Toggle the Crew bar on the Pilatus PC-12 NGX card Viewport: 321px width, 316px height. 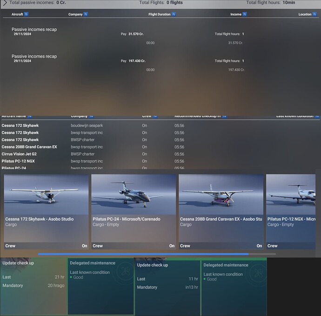pos(291,246)
